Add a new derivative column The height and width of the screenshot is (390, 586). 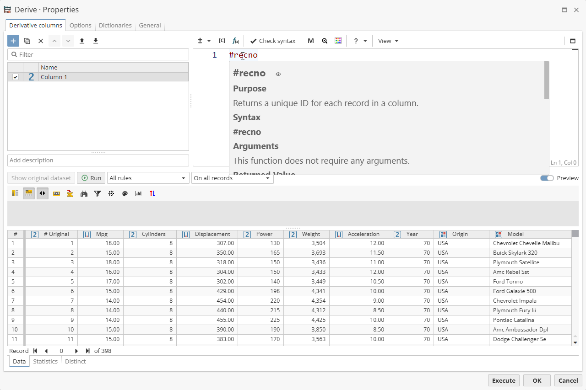tap(13, 41)
